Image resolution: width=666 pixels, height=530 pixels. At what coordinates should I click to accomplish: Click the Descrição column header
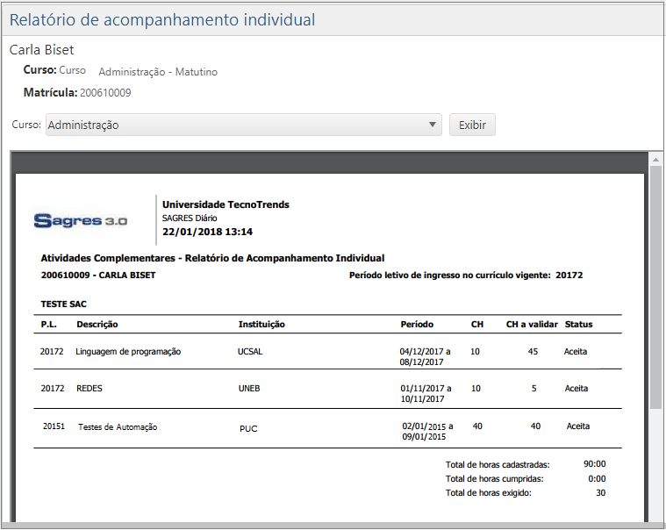click(97, 324)
